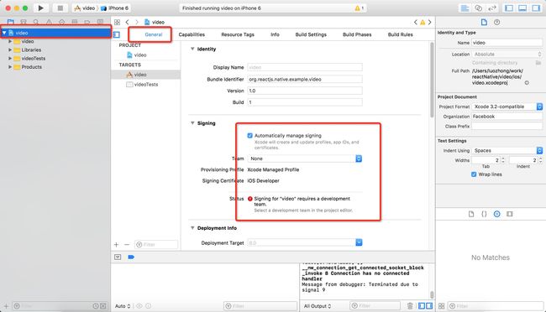Select the videoTests target
This screenshot has height=312, width=546.
click(x=145, y=84)
